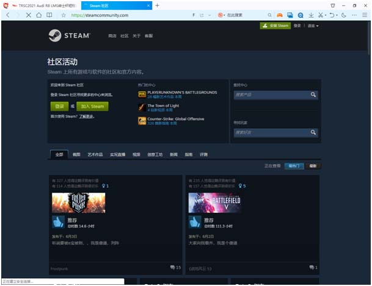Viewport: 372px width, 286px height.
Task: Open the address bar dropdown chevron
Action: 210,15
